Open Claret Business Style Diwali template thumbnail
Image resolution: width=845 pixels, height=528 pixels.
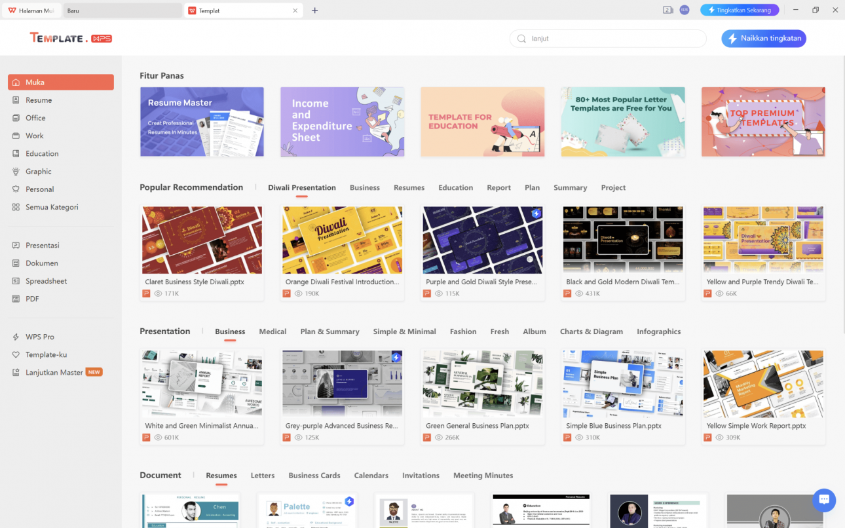click(x=202, y=240)
